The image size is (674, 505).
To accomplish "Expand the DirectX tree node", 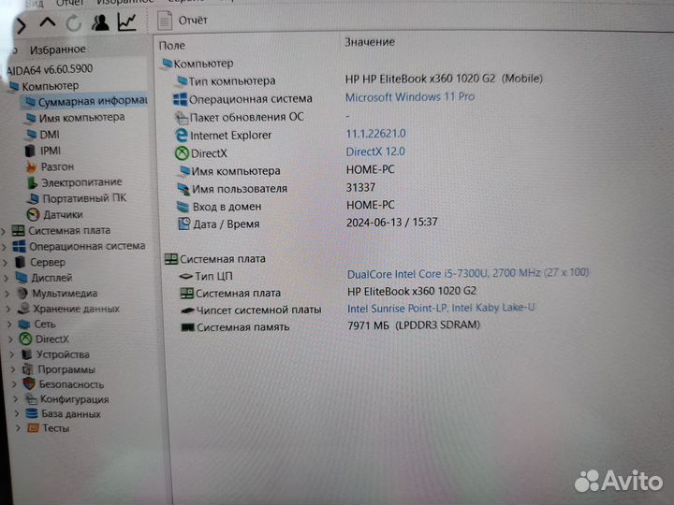I will (11, 339).
